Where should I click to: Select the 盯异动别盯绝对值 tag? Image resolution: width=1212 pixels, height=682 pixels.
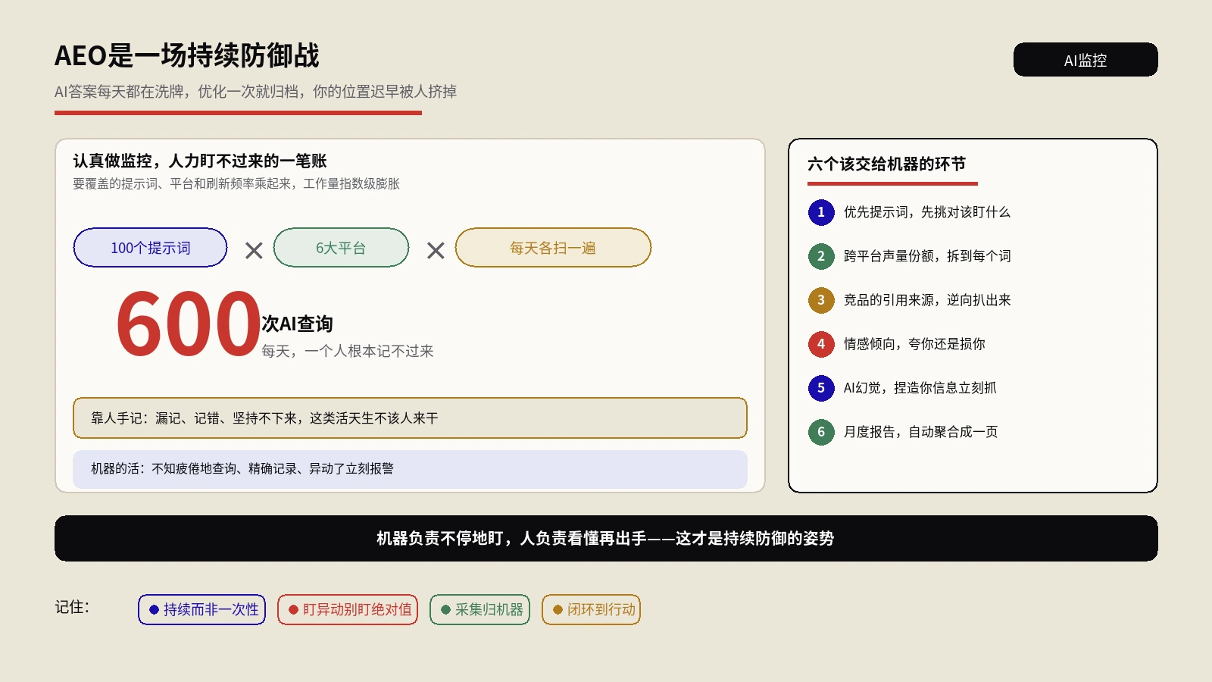click(x=348, y=609)
